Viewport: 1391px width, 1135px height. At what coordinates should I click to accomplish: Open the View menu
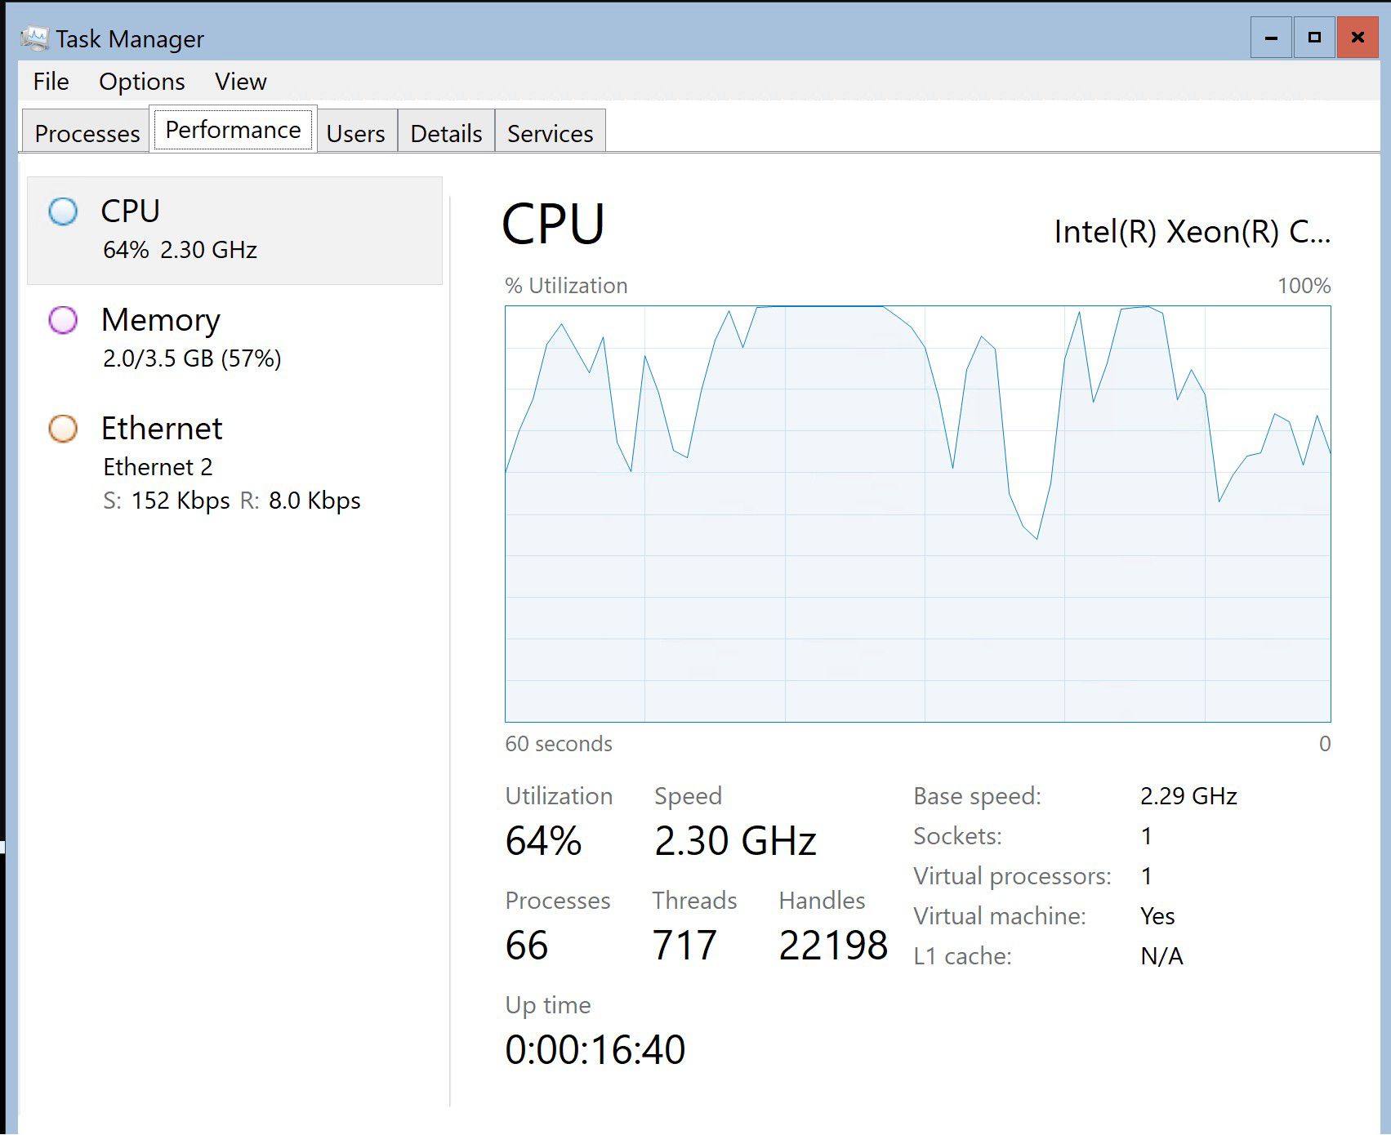pyautogui.click(x=241, y=82)
